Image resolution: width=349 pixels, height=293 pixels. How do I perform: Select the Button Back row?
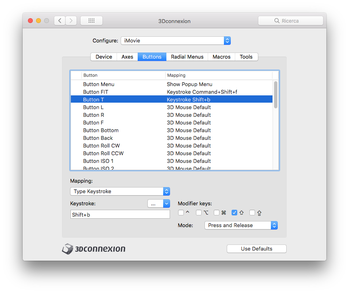coord(172,138)
